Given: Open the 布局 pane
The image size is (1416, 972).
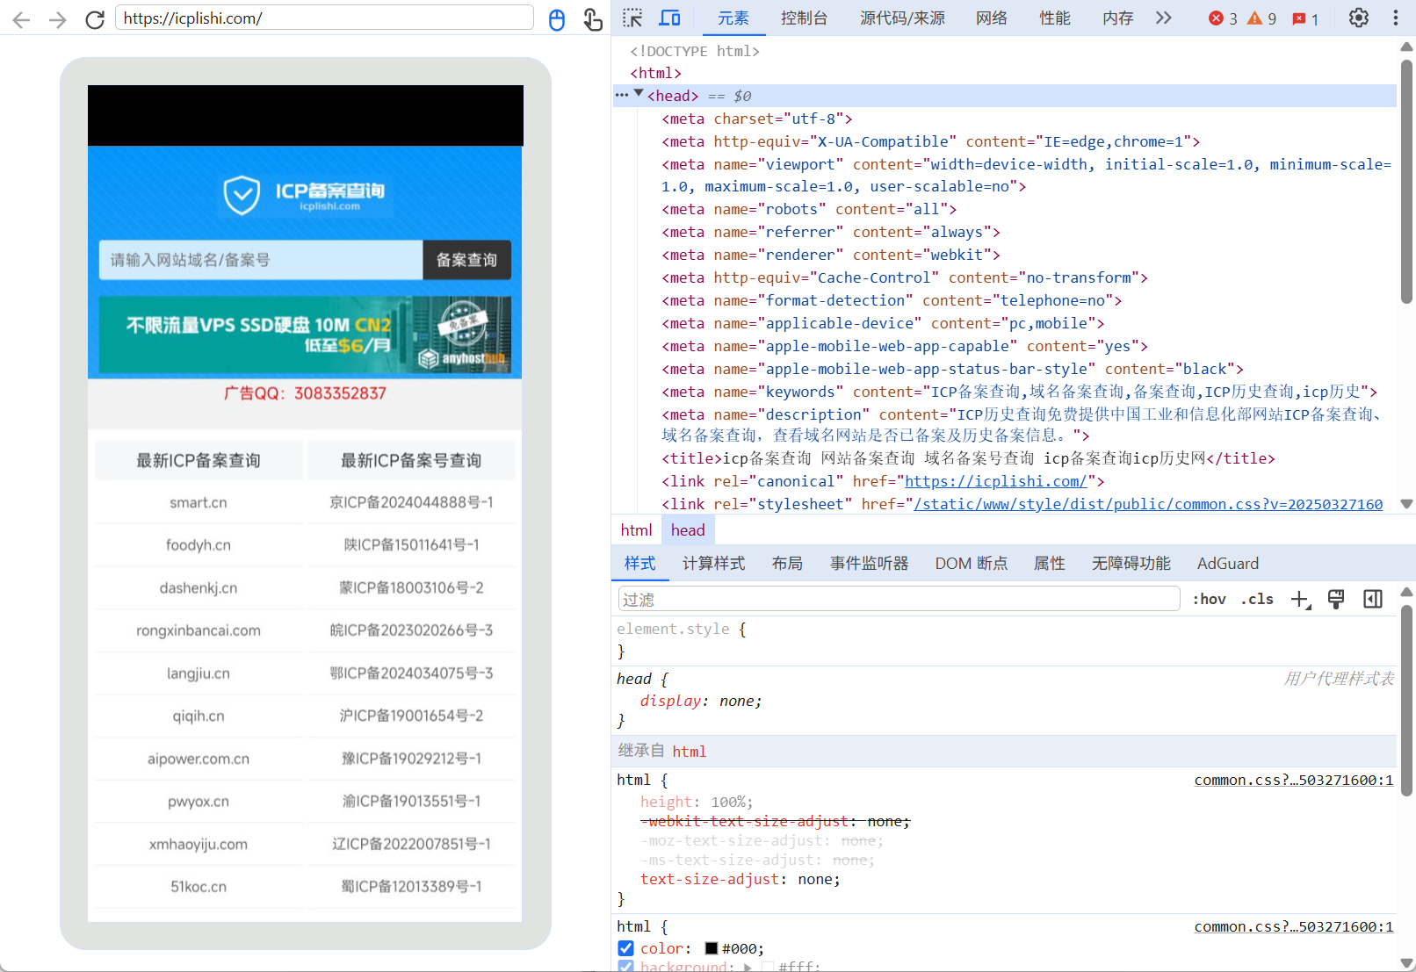Looking at the screenshot, I should click(x=787, y=564).
